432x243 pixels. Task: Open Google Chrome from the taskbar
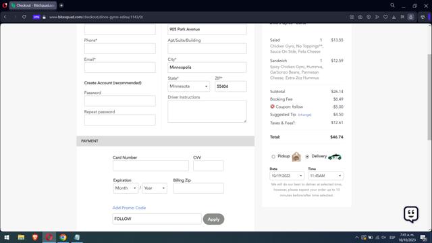coord(63,237)
